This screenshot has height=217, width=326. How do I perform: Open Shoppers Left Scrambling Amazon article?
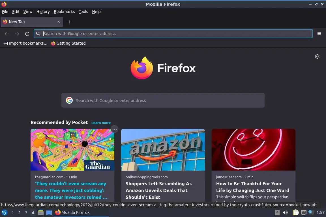click(x=159, y=190)
